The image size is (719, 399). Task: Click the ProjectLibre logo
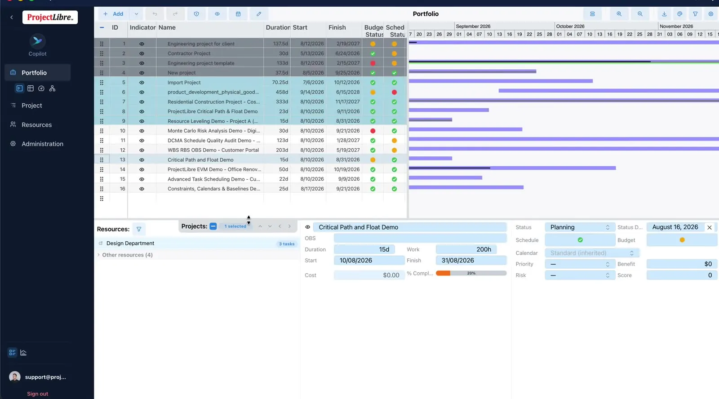(x=50, y=18)
